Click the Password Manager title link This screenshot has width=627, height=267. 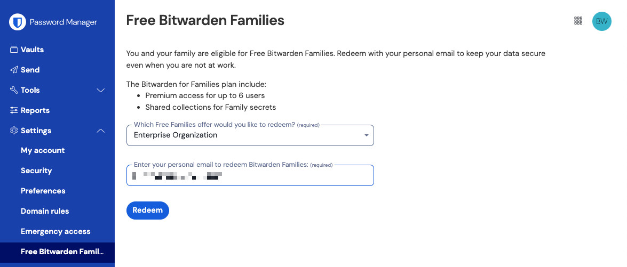click(x=63, y=22)
